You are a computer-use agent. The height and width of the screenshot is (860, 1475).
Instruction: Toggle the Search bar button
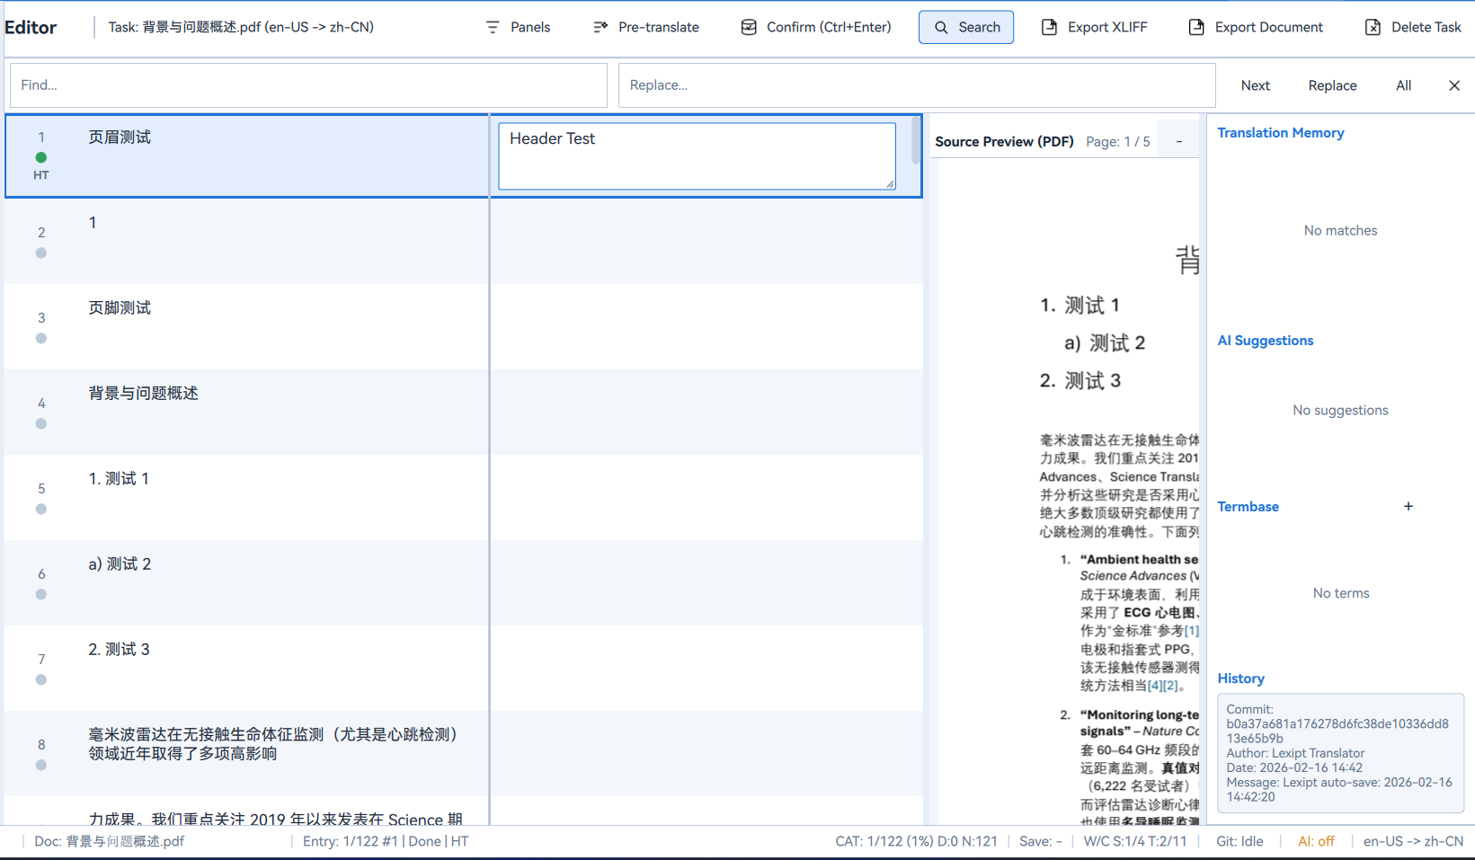pos(966,27)
